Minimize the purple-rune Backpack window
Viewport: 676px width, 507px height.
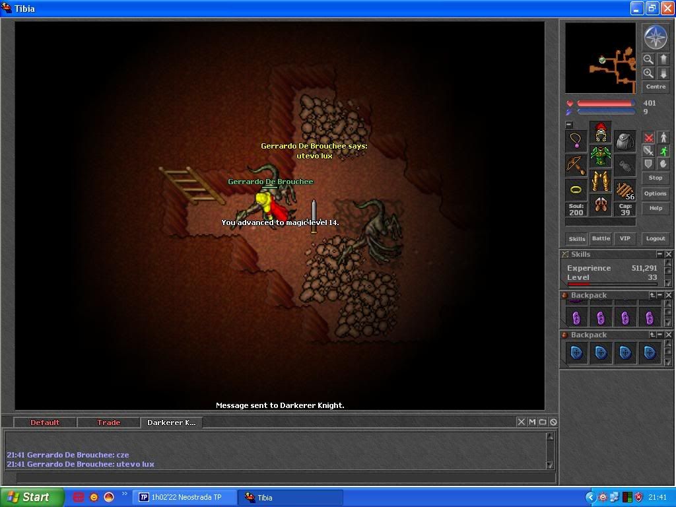point(659,295)
